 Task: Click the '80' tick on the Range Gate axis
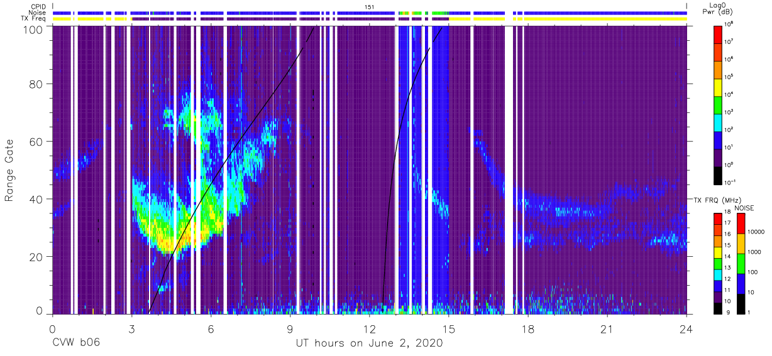click(36, 84)
